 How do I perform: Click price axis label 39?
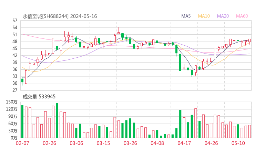pos(15,62)
